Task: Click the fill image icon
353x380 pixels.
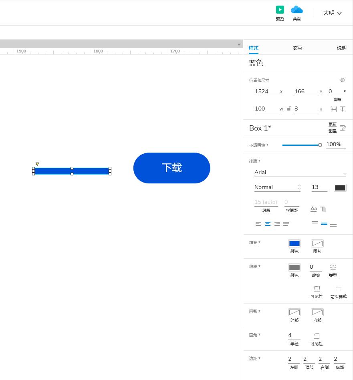Action: pyautogui.click(x=317, y=243)
